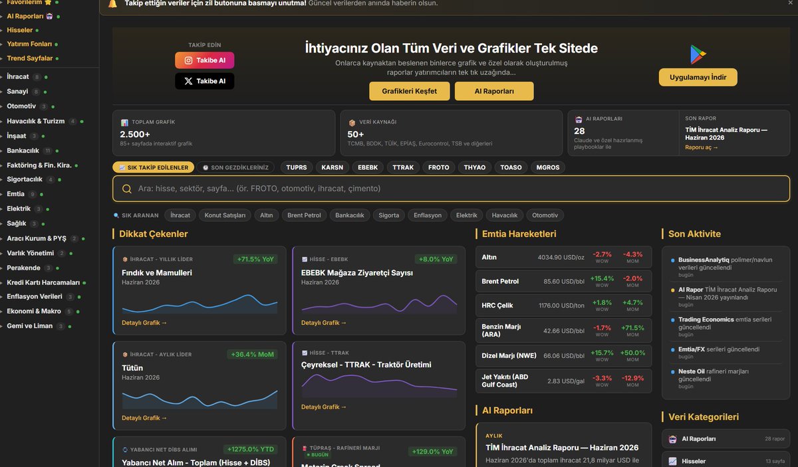The height and width of the screenshot is (467, 798).
Task: Search the Konut Satışları tag
Action: (225, 215)
